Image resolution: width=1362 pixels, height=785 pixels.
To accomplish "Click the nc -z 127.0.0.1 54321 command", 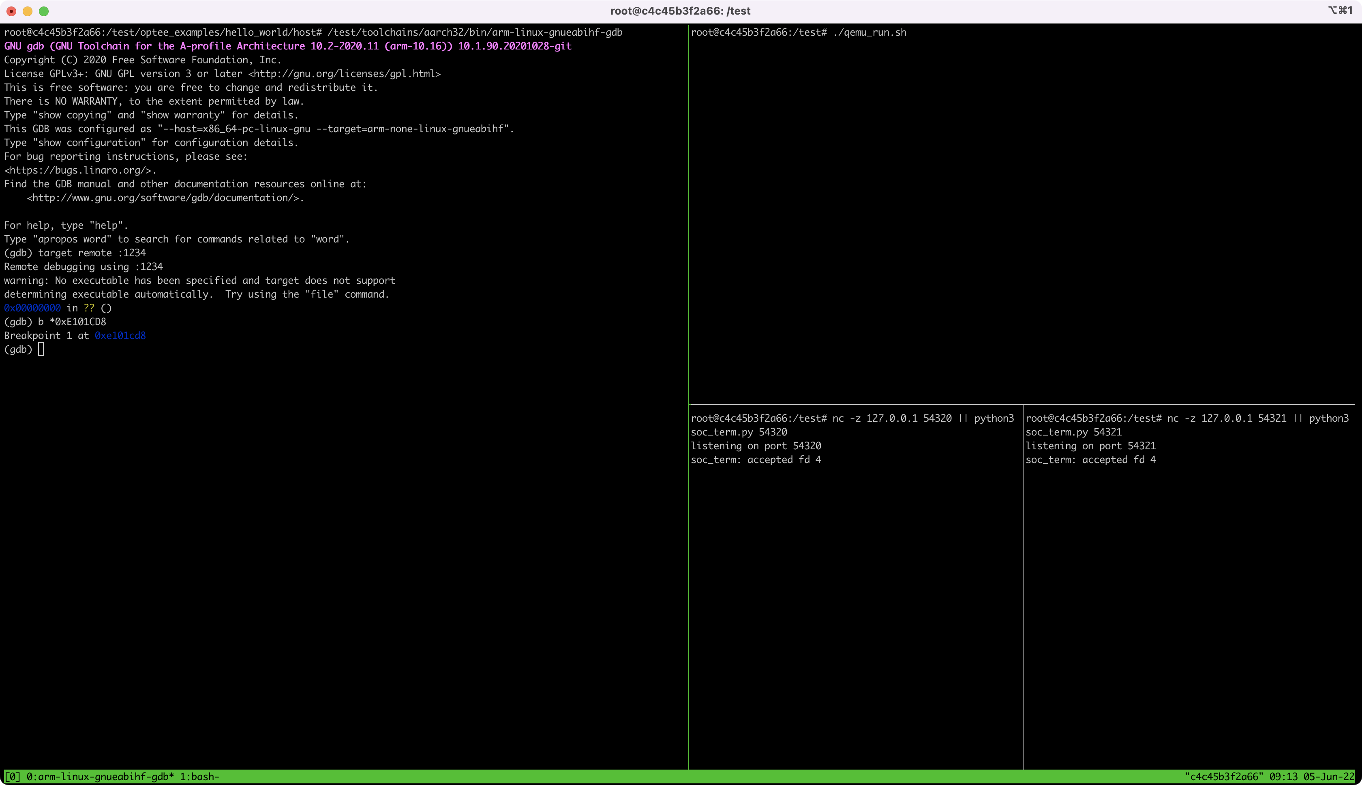I will coord(1227,418).
